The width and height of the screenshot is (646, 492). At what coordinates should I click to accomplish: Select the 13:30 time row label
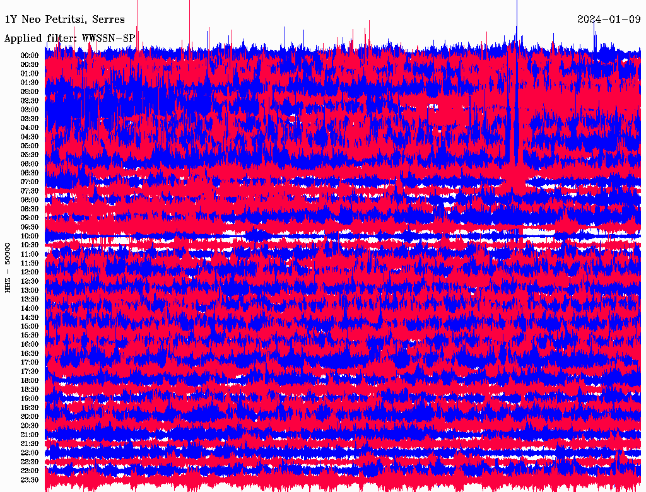click(x=30, y=300)
